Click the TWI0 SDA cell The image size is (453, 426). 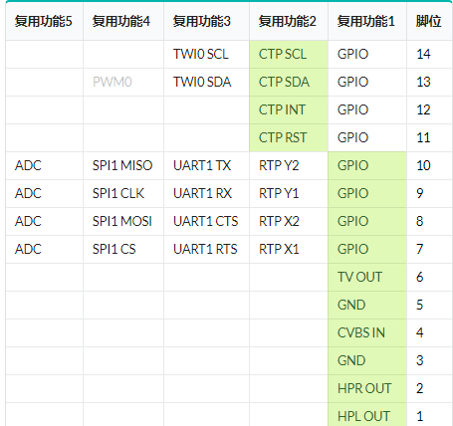[x=206, y=83]
